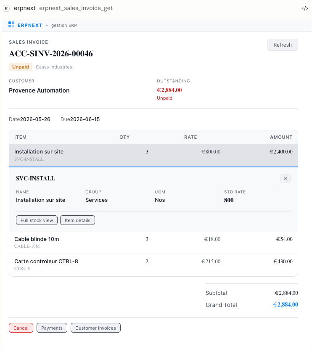Click the CABLE-10M item code
Screen dimensions: 312x349
click(x=27, y=246)
